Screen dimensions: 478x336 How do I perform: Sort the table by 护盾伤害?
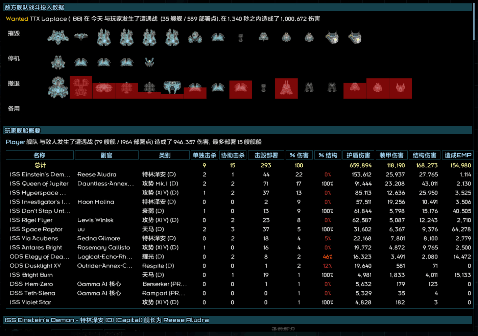(x=358, y=155)
